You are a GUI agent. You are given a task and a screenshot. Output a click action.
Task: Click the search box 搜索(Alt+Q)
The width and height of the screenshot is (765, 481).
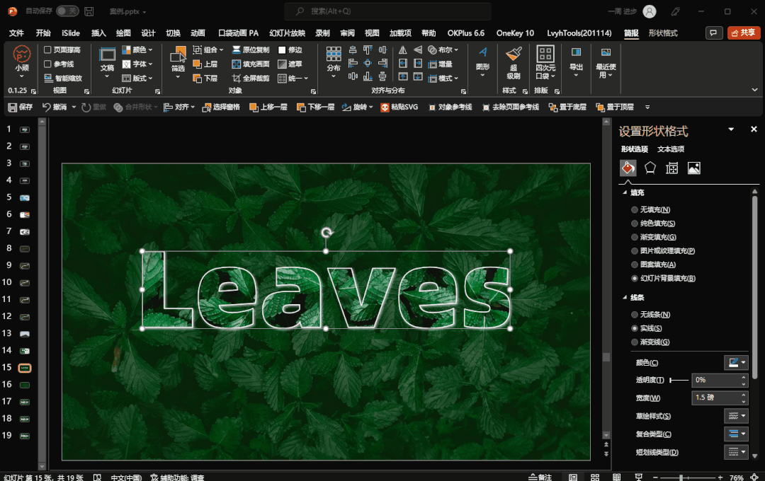pos(387,11)
